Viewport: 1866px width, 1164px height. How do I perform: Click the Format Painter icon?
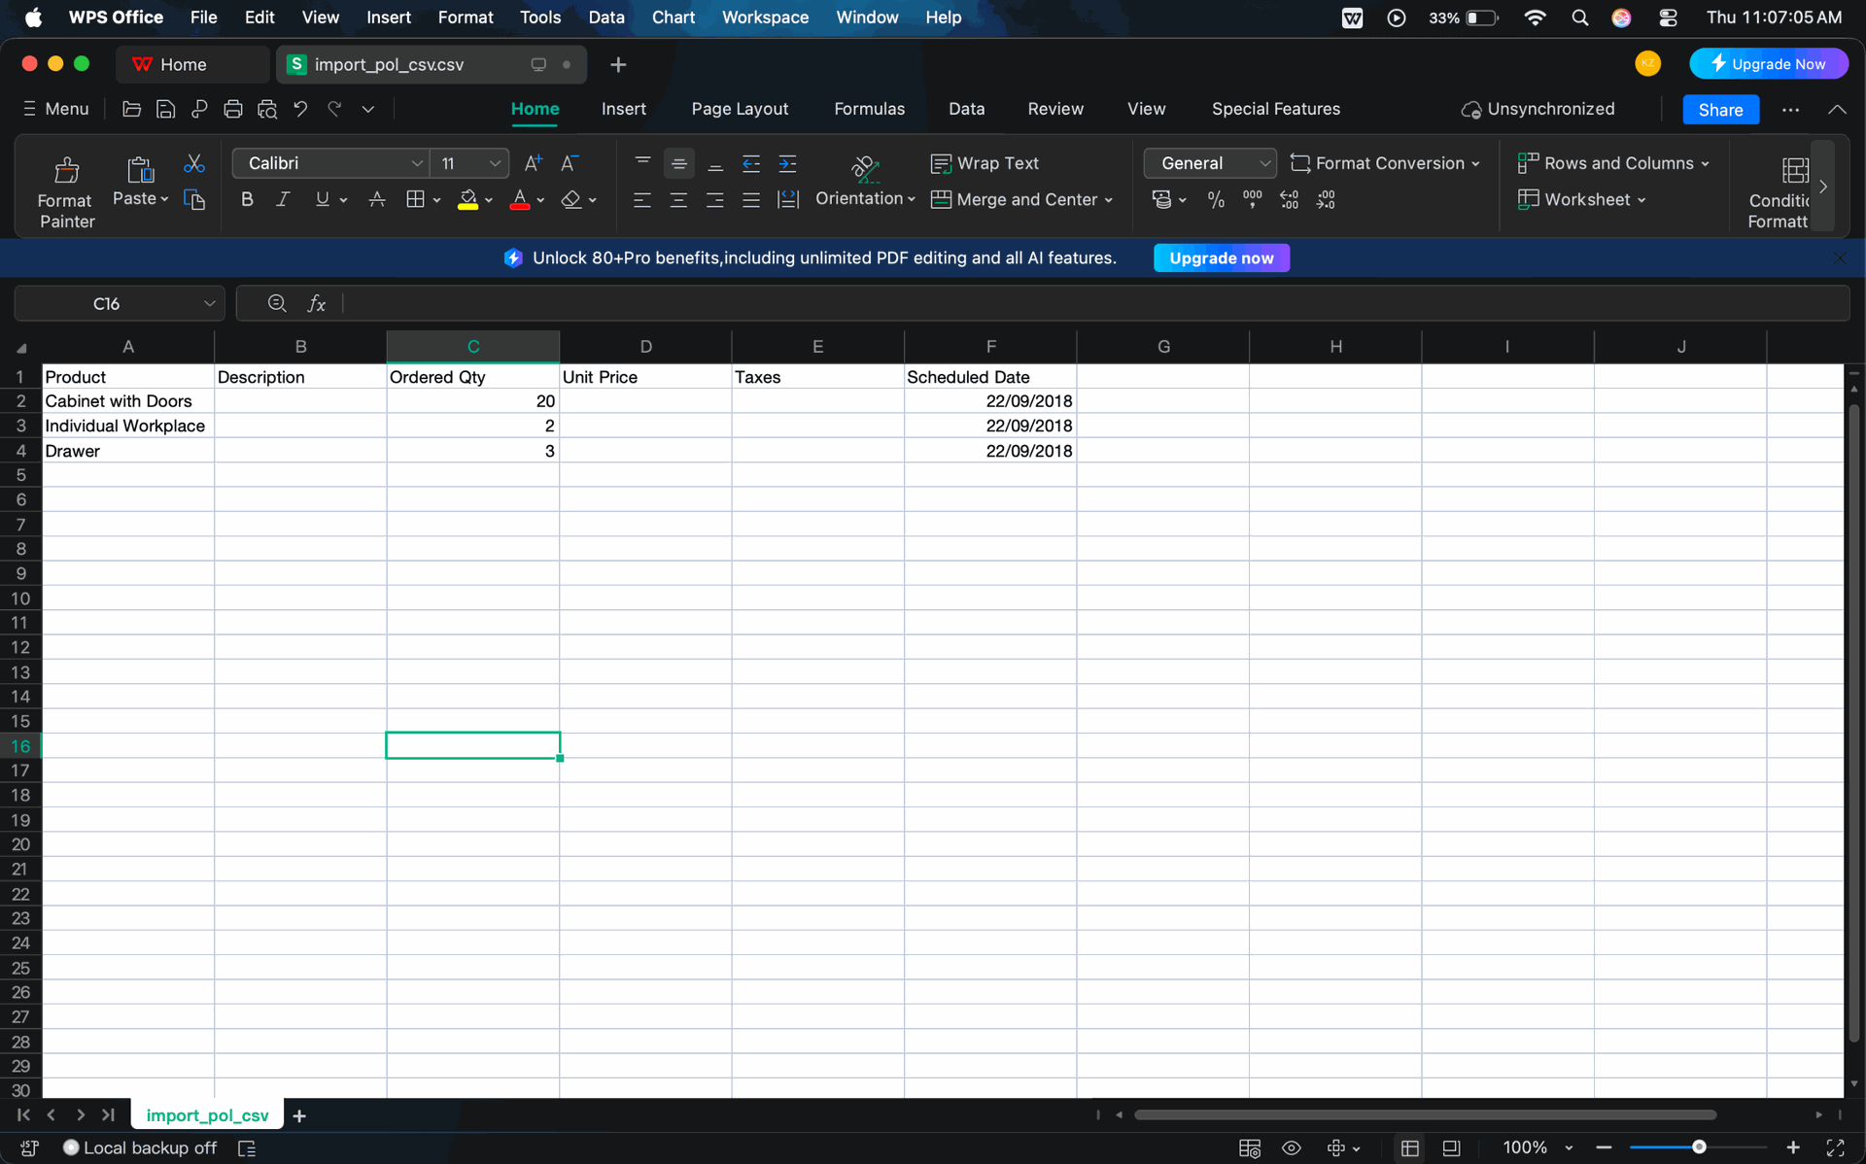click(66, 172)
